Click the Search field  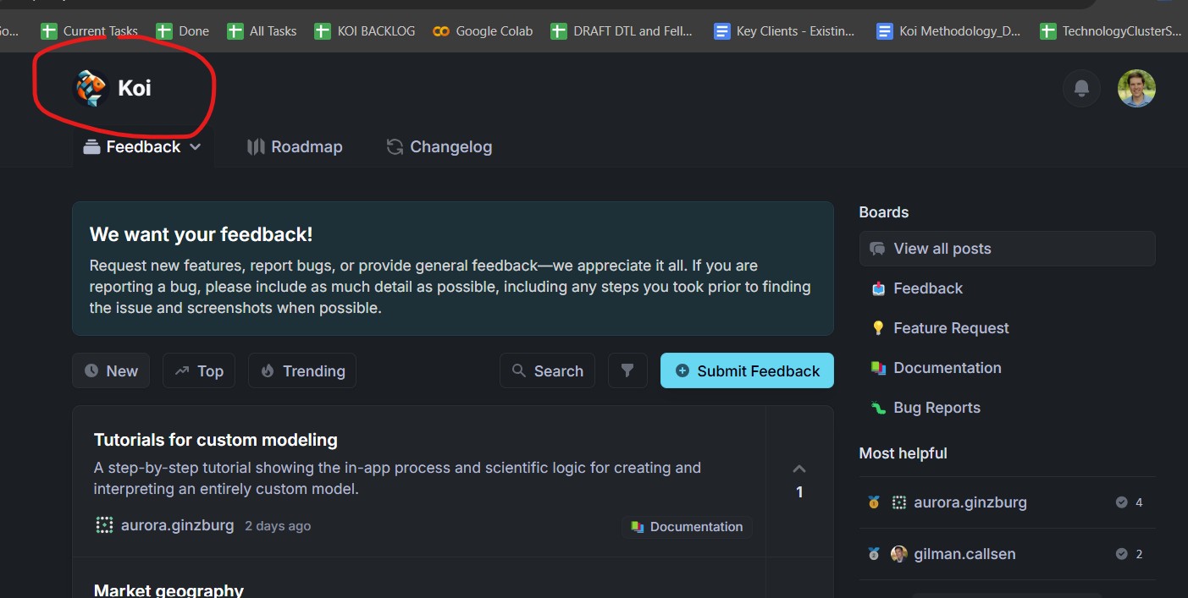pyautogui.click(x=548, y=370)
